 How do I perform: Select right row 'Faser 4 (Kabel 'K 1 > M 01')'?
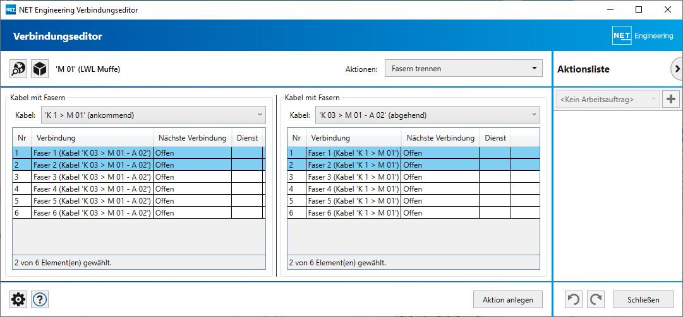pos(413,189)
